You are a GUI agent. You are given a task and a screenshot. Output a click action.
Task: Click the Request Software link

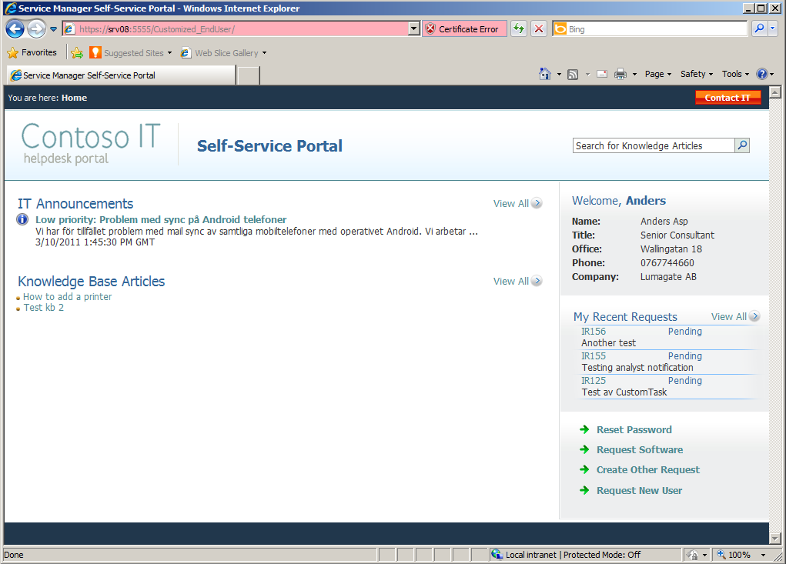coord(640,450)
